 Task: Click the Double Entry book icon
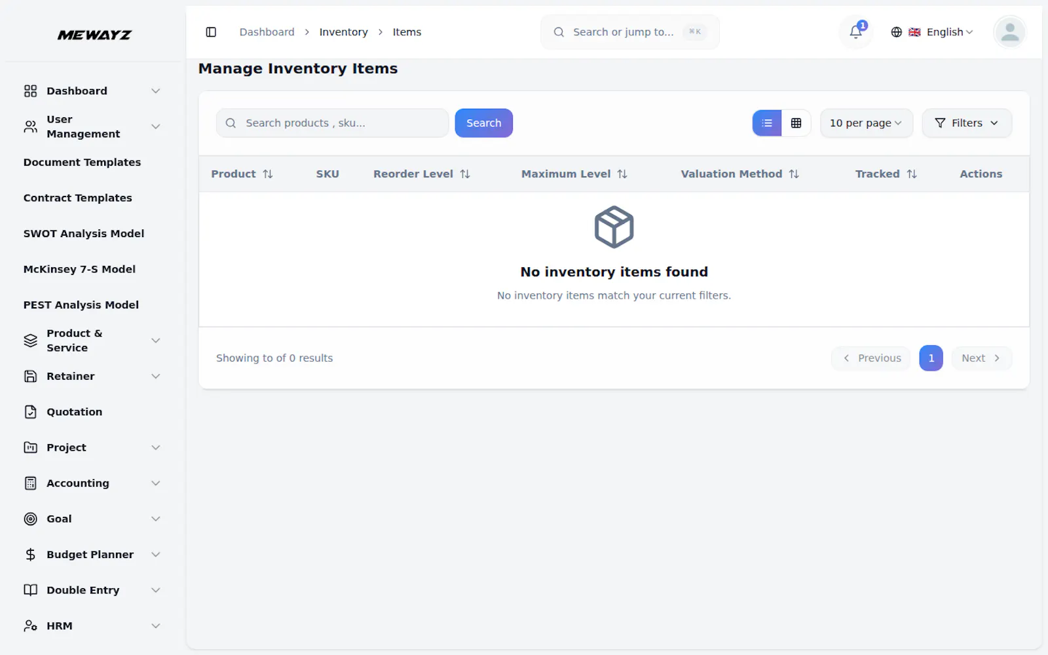[x=30, y=590]
